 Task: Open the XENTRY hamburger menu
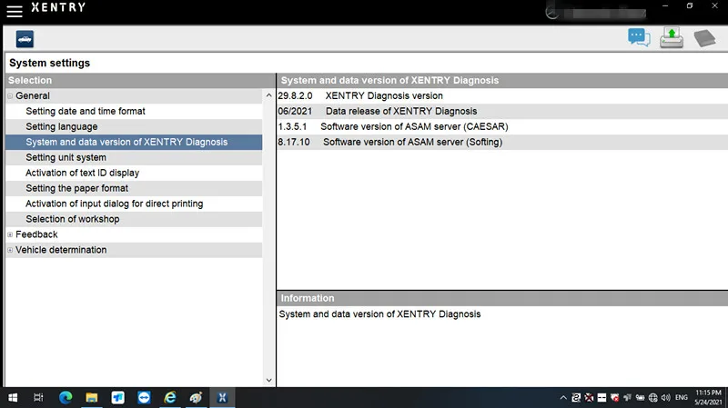point(15,11)
